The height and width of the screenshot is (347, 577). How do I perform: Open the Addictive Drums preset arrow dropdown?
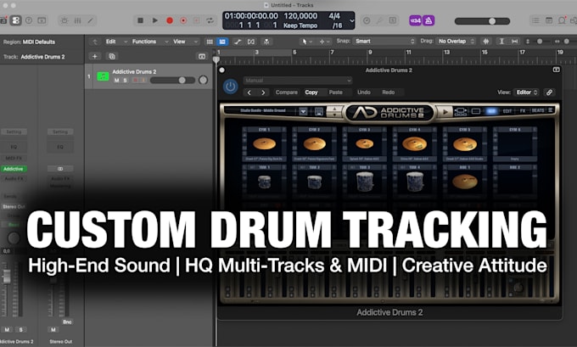tap(303, 111)
